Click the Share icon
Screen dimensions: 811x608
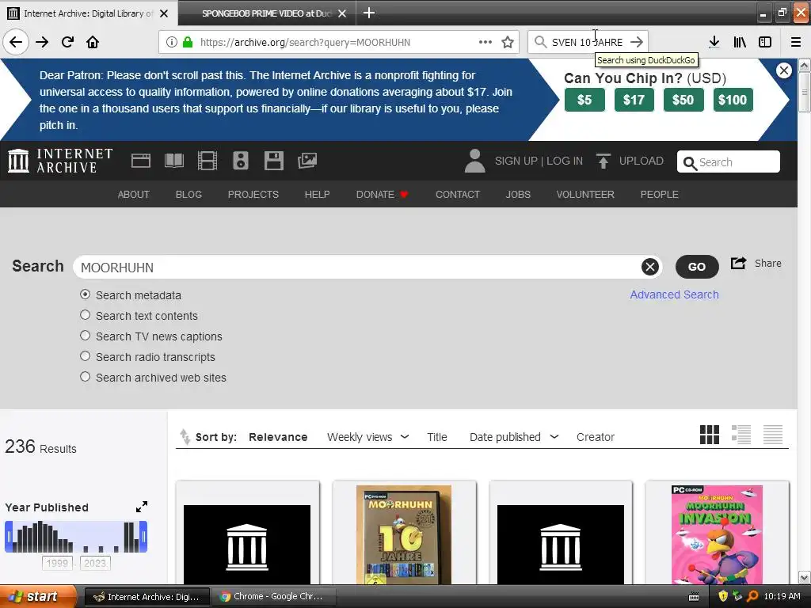coord(738,263)
